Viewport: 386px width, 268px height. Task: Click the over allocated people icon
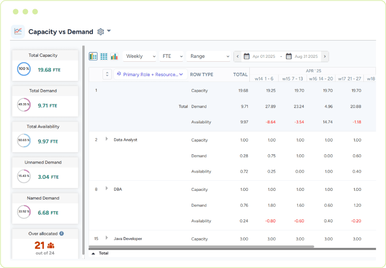[51, 245]
